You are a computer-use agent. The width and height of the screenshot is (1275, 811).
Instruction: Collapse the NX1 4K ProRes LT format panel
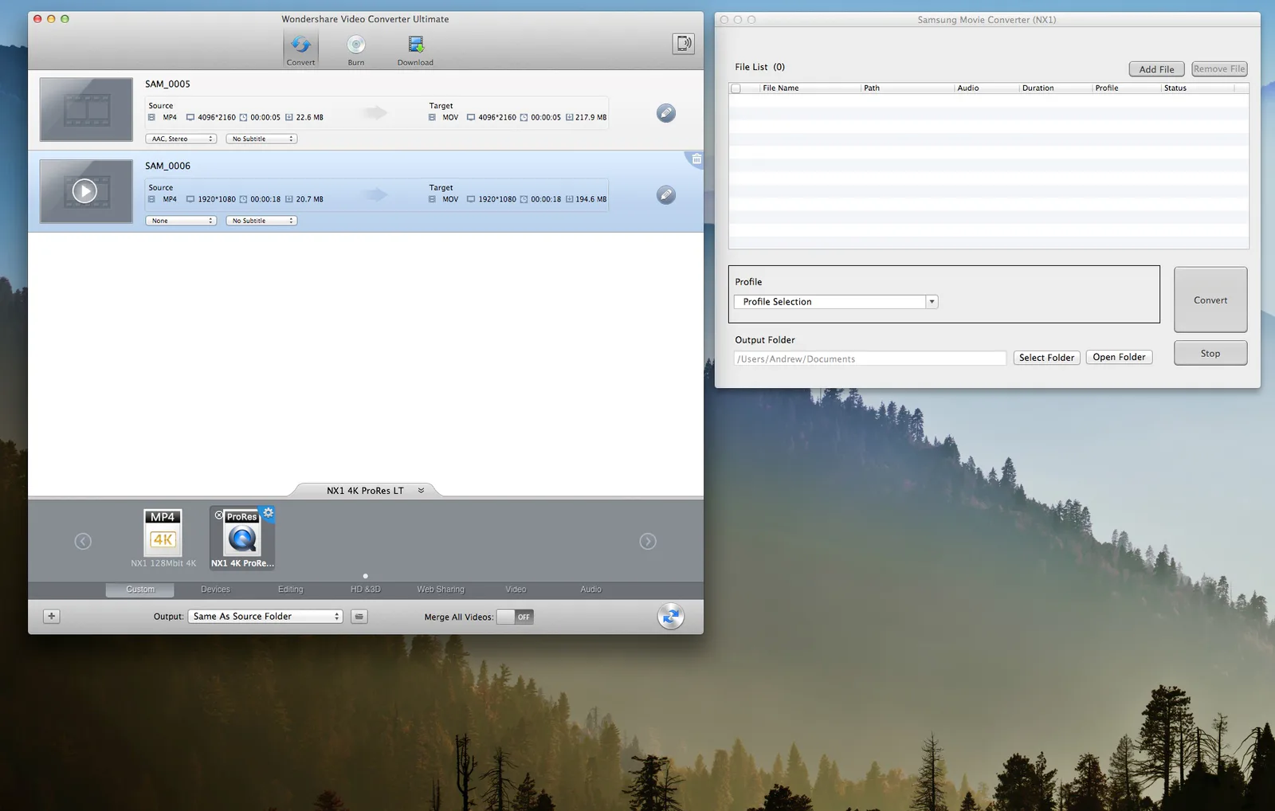pos(421,491)
